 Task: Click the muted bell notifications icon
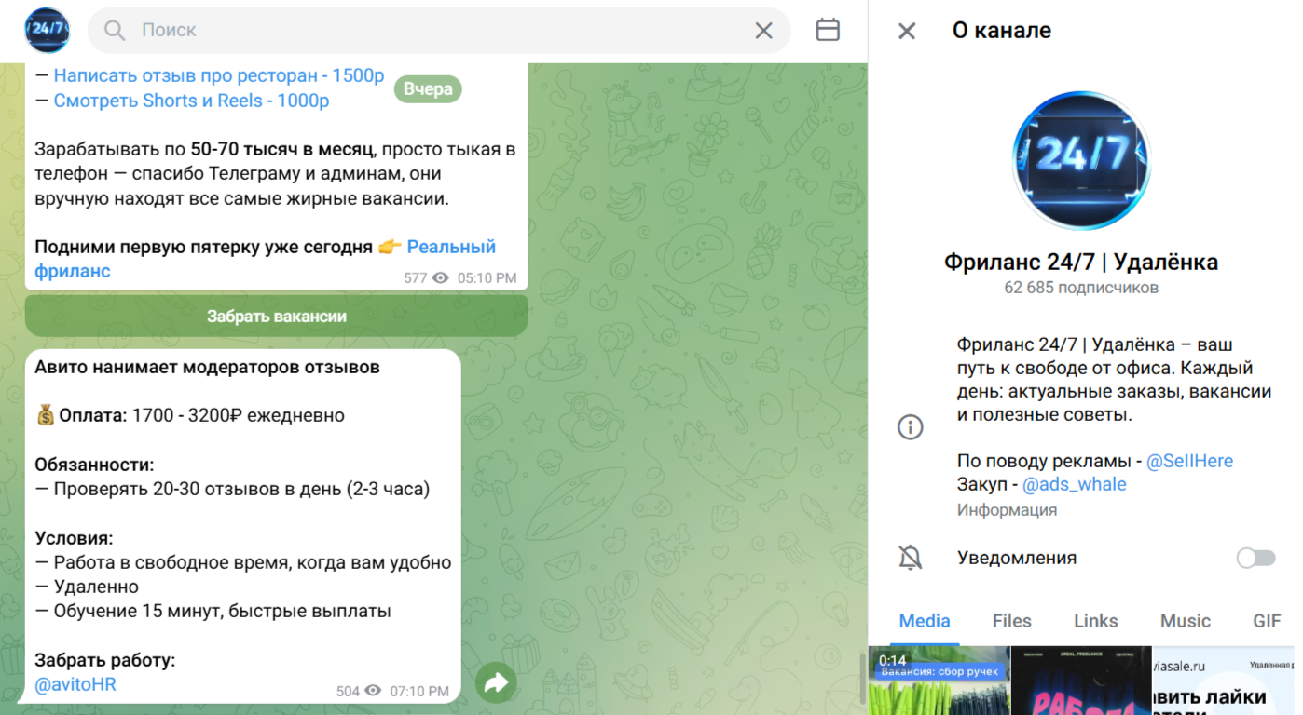pos(910,558)
